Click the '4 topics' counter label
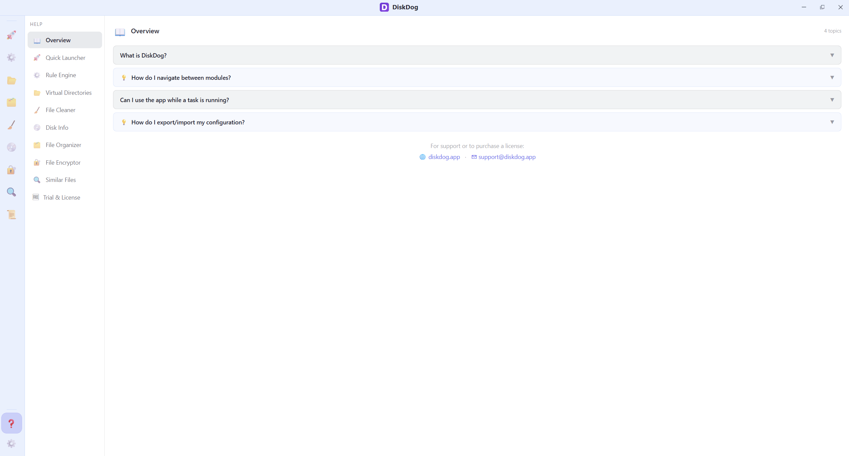This screenshot has width=849, height=456. [832, 31]
